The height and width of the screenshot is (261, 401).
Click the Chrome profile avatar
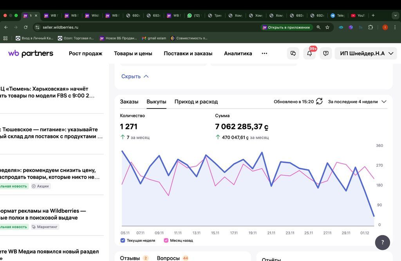coord(385,27)
